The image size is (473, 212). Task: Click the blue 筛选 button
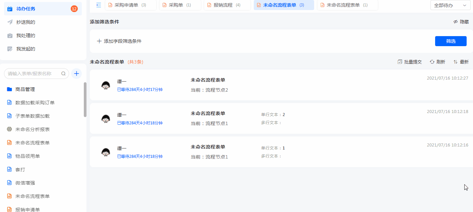click(451, 41)
